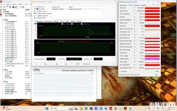Go back in AIDA64 toolbar
This screenshot has height=111, width=177.
click(x=1, y=7)
